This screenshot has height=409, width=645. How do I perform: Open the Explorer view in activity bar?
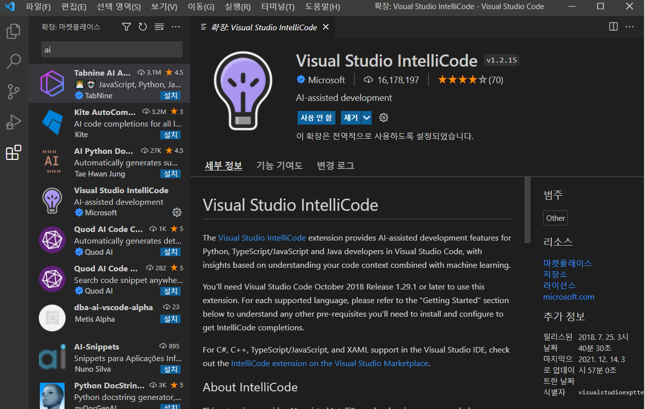14,31
